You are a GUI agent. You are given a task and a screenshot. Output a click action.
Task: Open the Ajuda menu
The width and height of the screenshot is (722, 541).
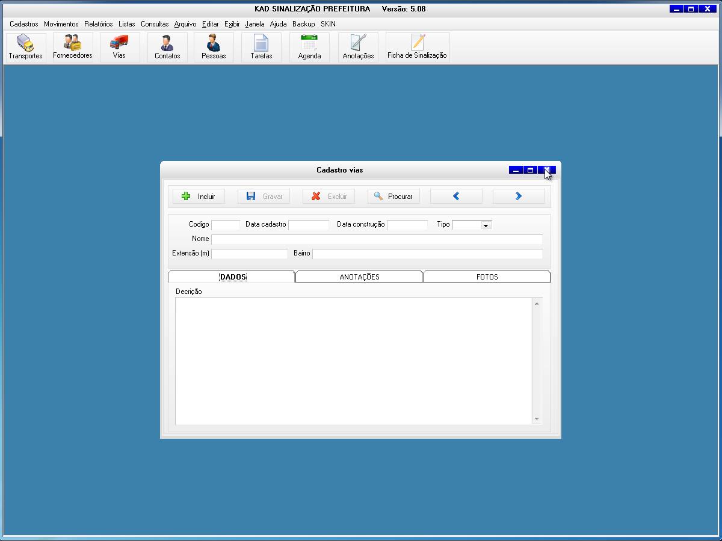[x=278, y=24]
